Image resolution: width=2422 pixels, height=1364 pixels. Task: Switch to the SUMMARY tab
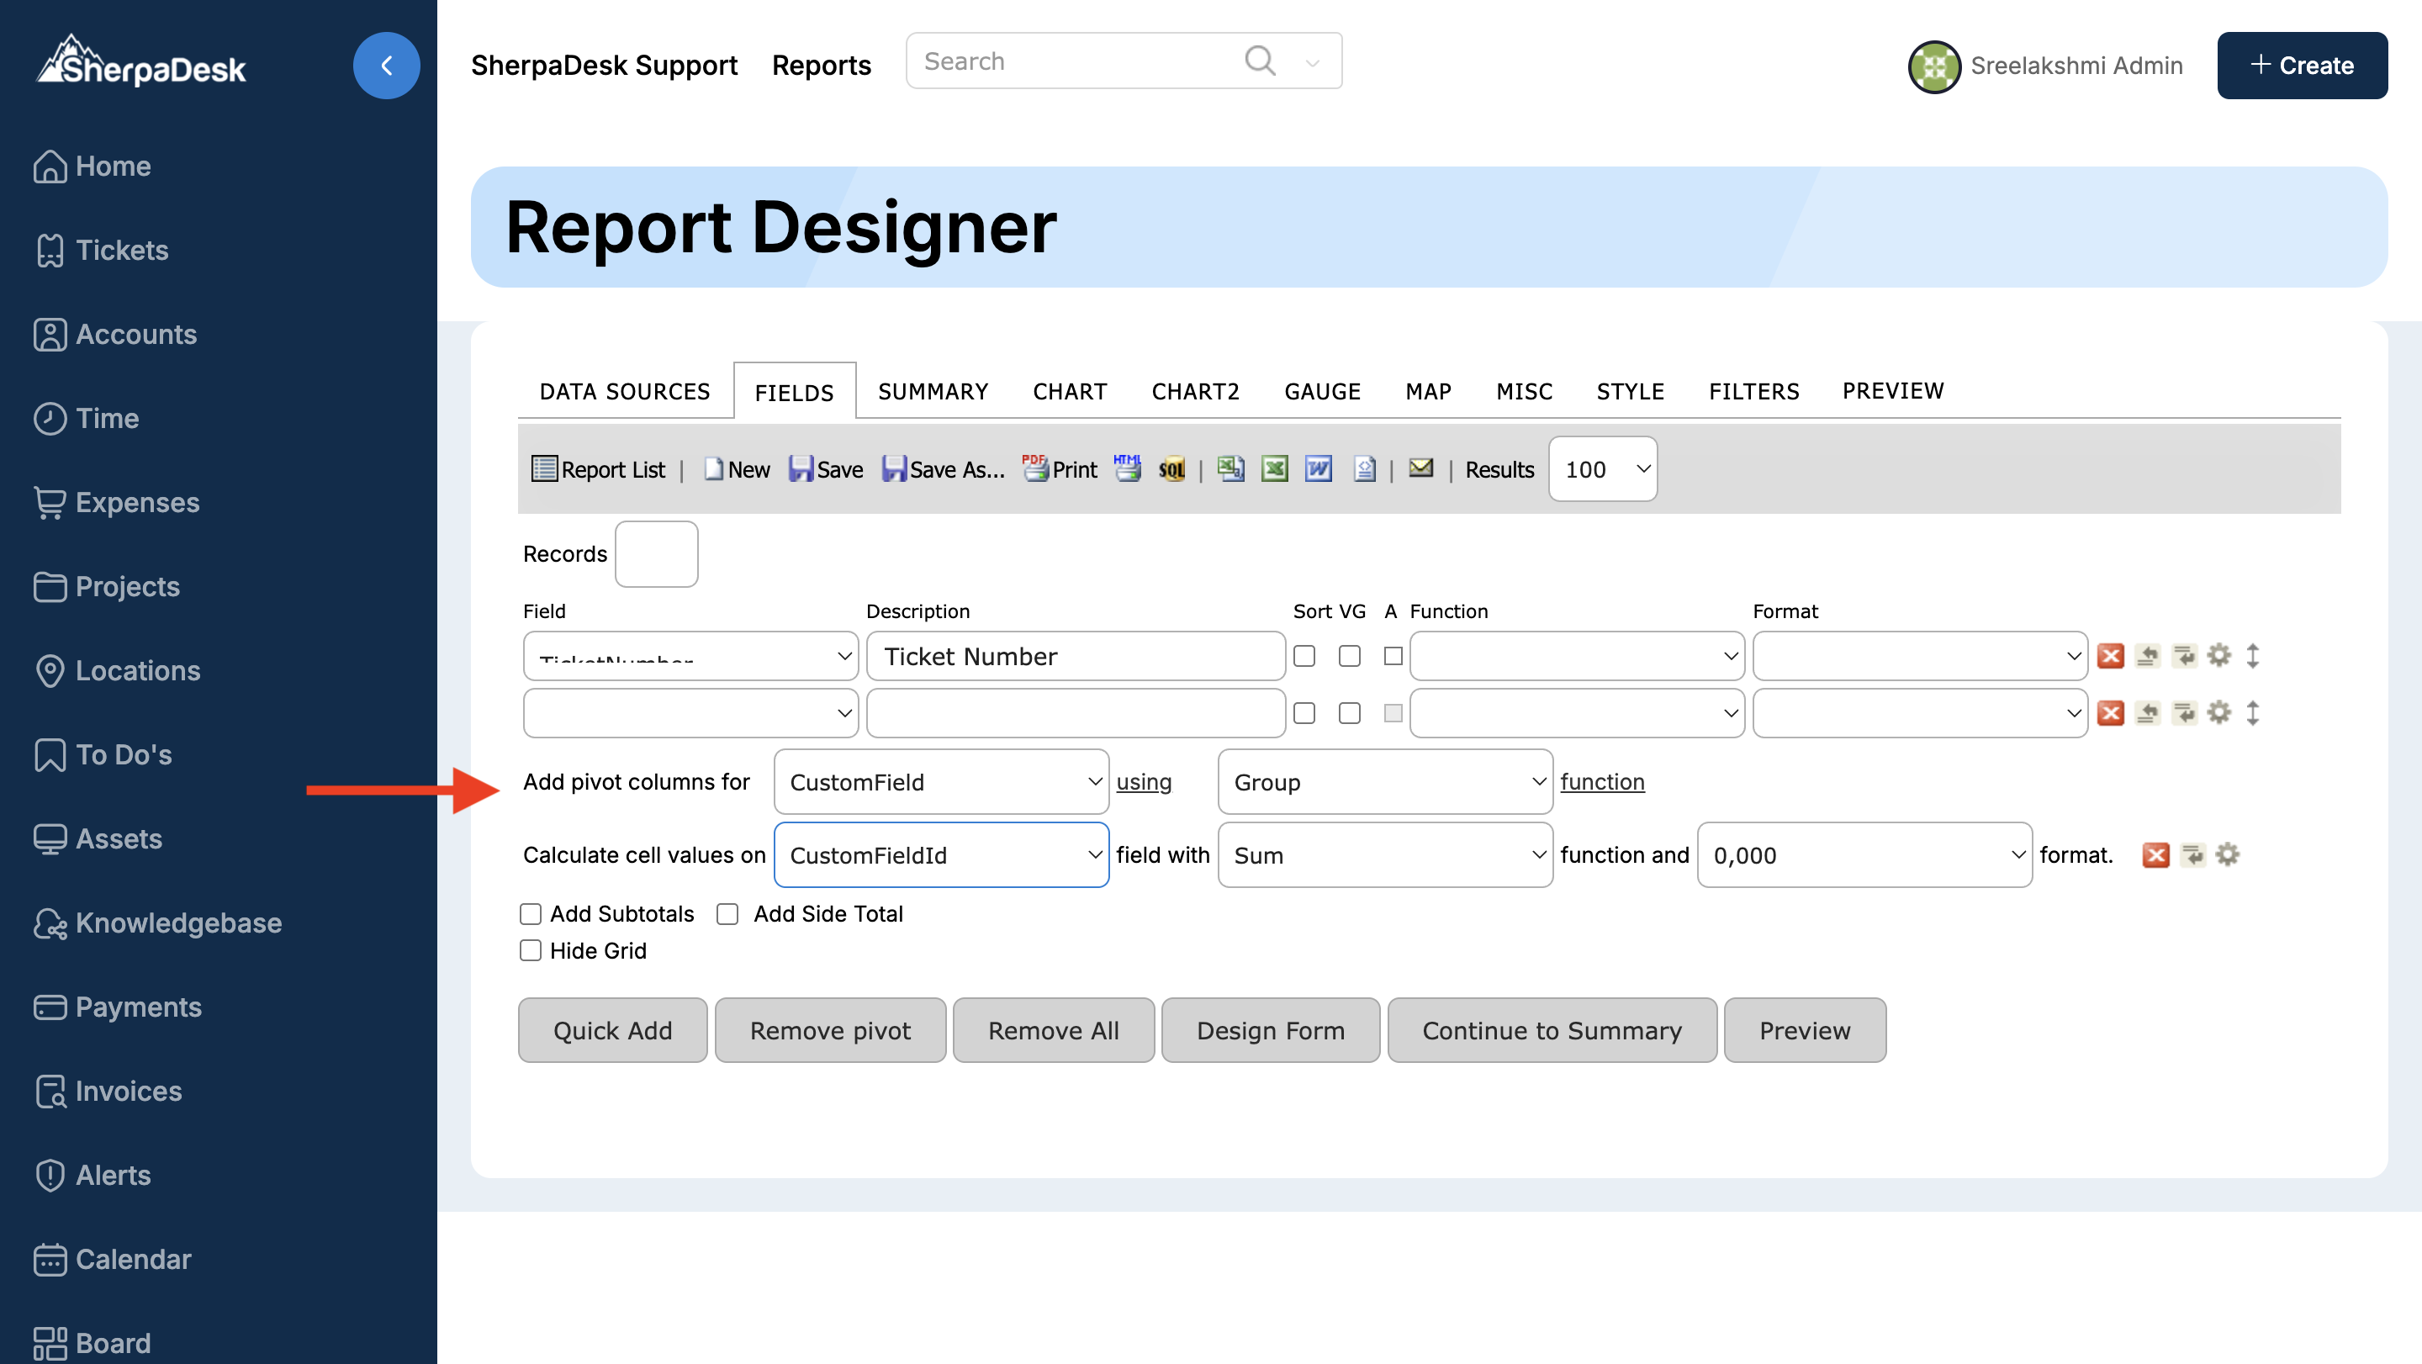coord(932,391)
